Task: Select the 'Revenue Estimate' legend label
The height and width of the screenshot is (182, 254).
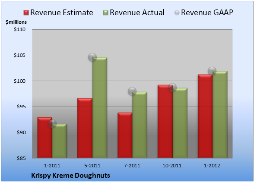Action: coord(62,13)
